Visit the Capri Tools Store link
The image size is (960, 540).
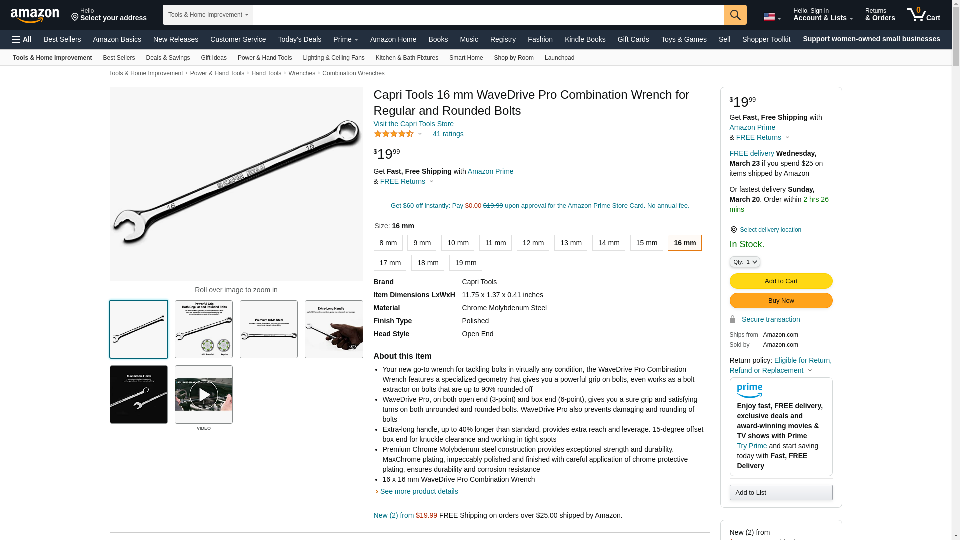pyautogui.click(x=414, y=124)
